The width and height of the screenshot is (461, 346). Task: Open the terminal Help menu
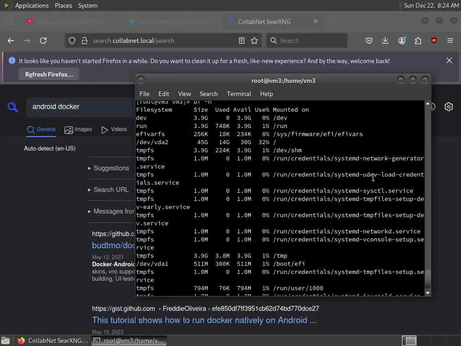coord(267,94)
